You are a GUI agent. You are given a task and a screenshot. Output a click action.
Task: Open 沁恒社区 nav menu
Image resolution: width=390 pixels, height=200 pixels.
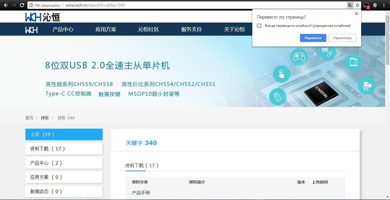coord(149,29)
